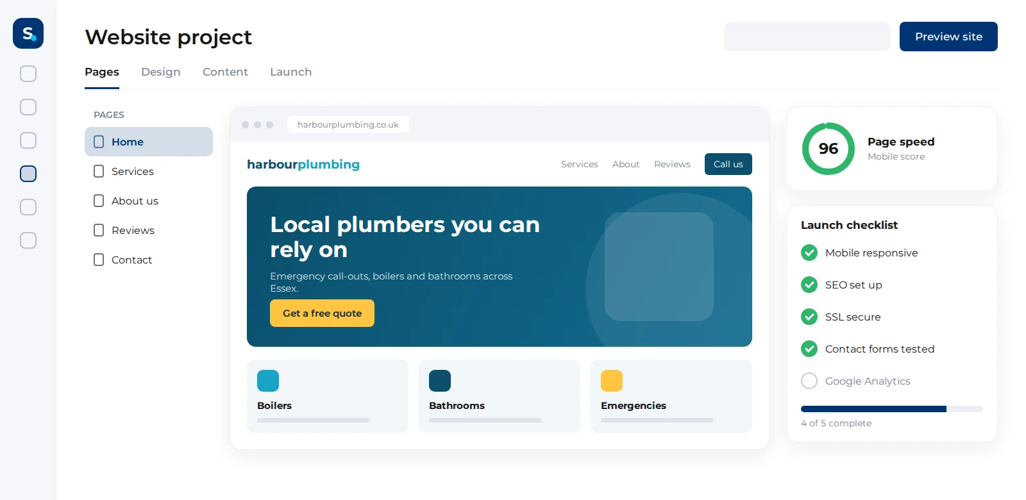The image size is (1026, 500).
Task: Click the launch checklist progress bar
Action: [892, 409]
